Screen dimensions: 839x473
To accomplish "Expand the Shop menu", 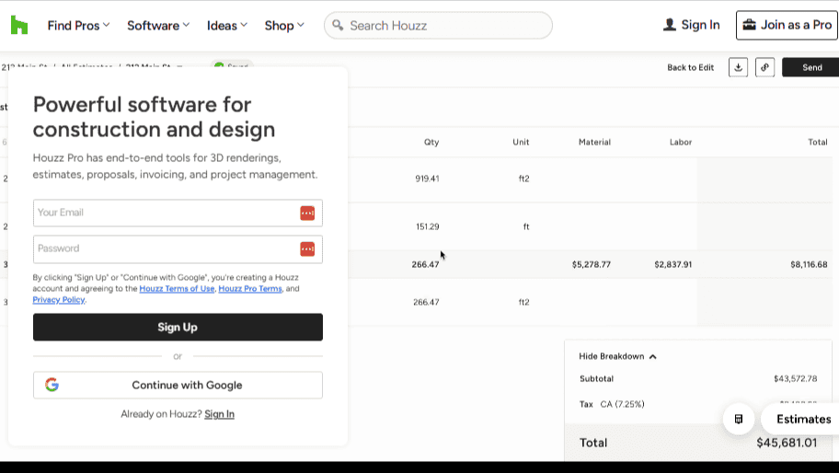I will [x=284, y=25].
